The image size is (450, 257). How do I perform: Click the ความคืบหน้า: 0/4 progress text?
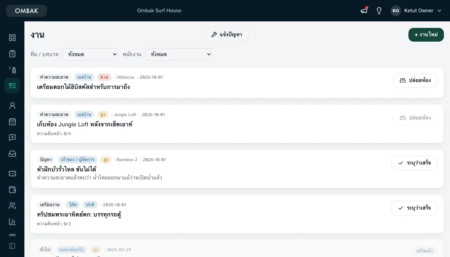(54, 134)
